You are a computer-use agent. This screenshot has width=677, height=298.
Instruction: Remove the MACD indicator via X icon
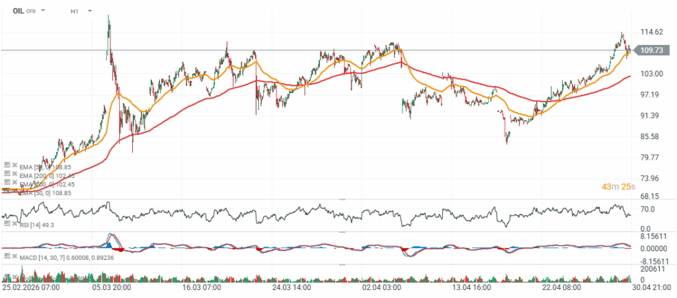(x=15, y=256)
